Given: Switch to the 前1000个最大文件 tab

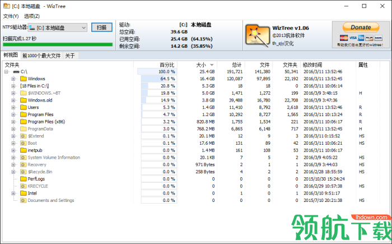Looking at the screenshot, I should pyautogui.click(x=41, y=56).
